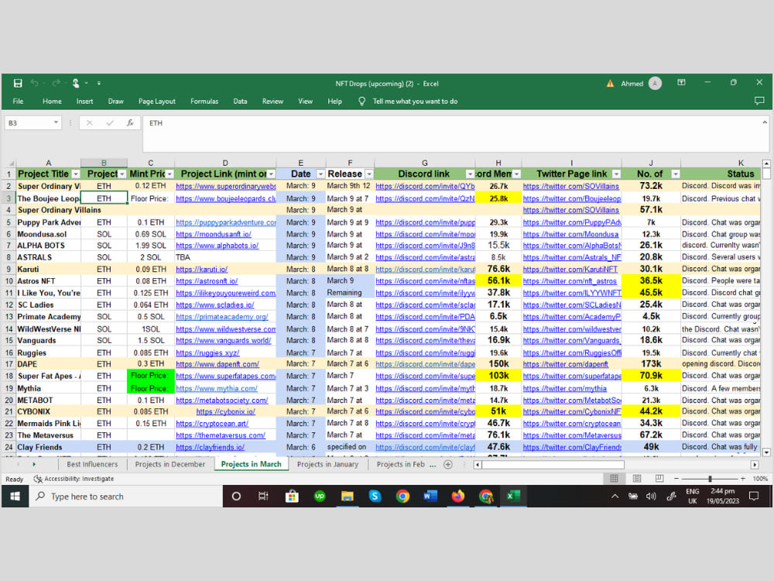The image size is (774, 581).
Task: Click the Insert Function fx icon
Action: [130, 122]
